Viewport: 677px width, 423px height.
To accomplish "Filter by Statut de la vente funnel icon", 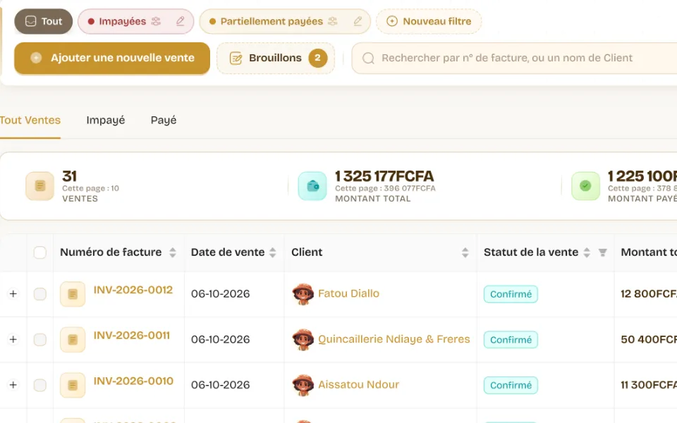I will [603, 252].
